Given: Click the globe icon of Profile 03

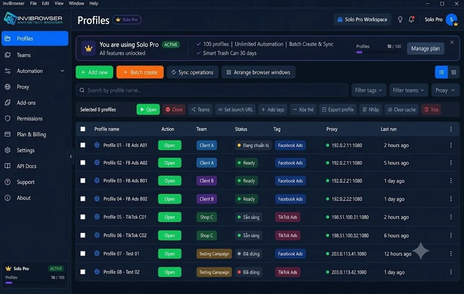Looking at the screenshot, I should pyautogui.click(x=97, y=181).
